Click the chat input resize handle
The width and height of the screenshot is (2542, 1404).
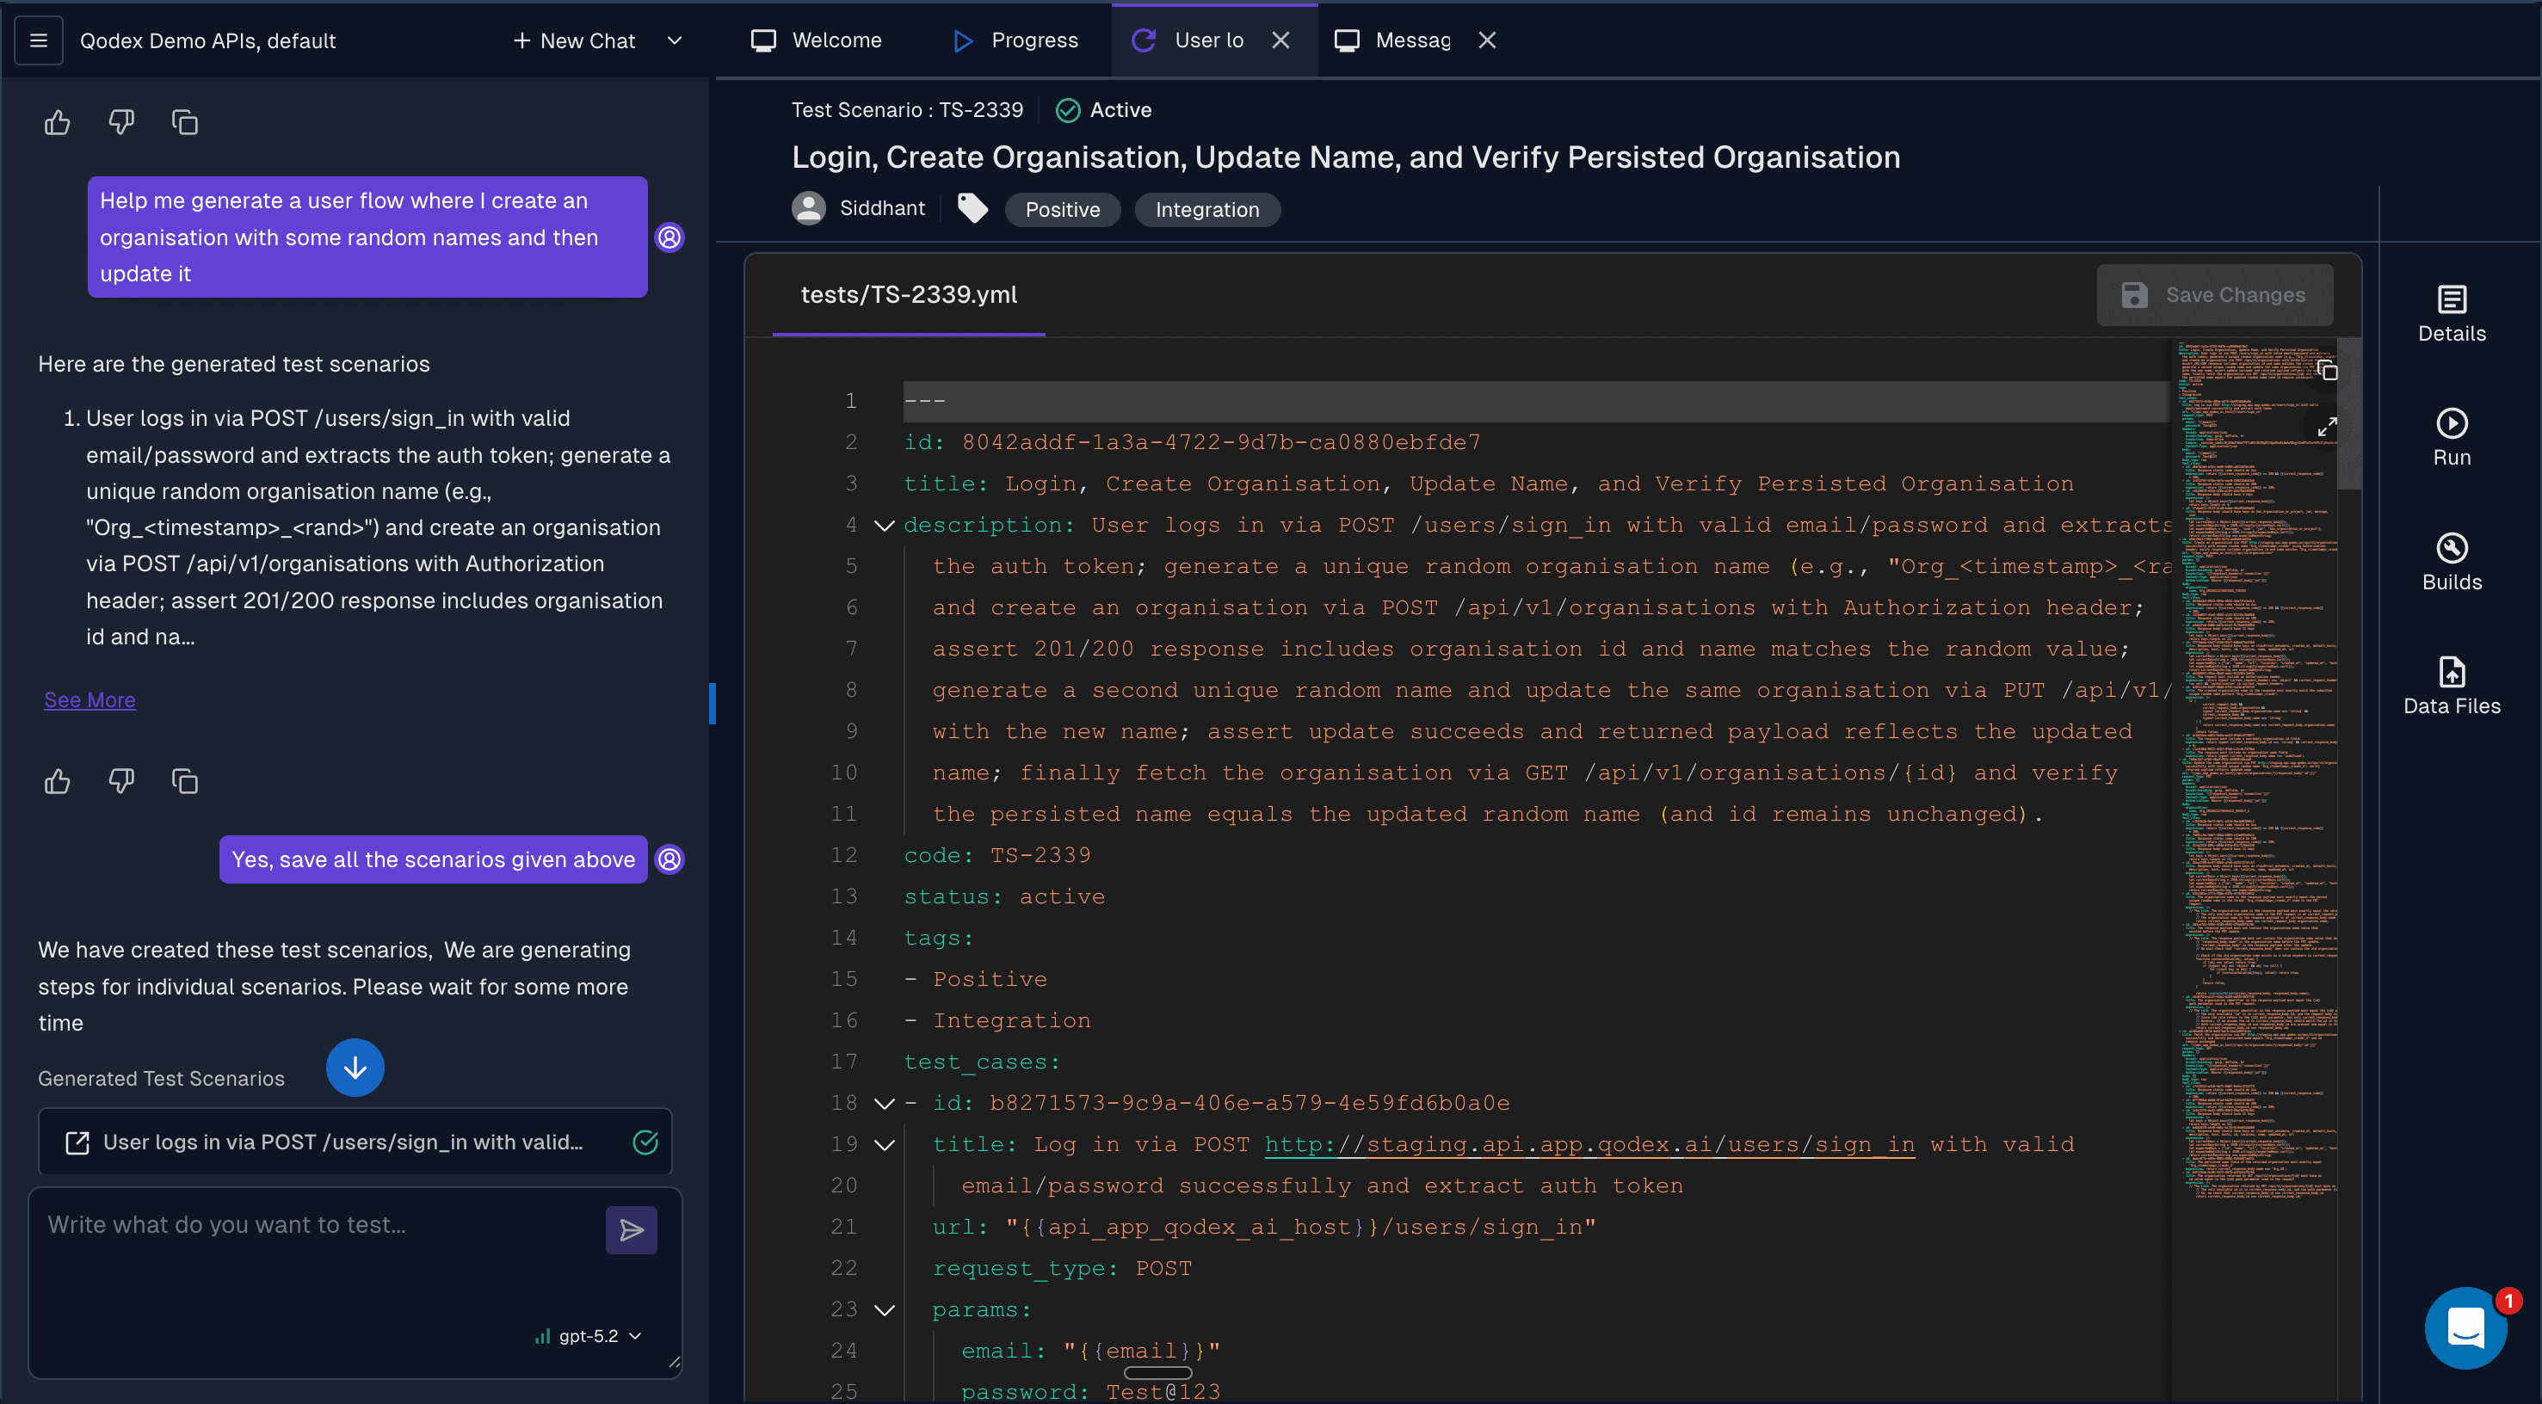674,1364
